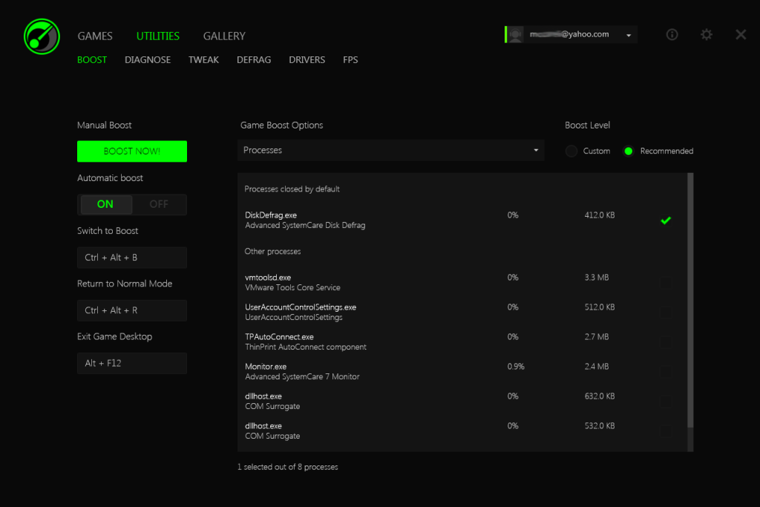The width and height of the screenshot is (760, 507).
Task: Select the TPAutoConnect.exe process name
Action: [279, 337]
